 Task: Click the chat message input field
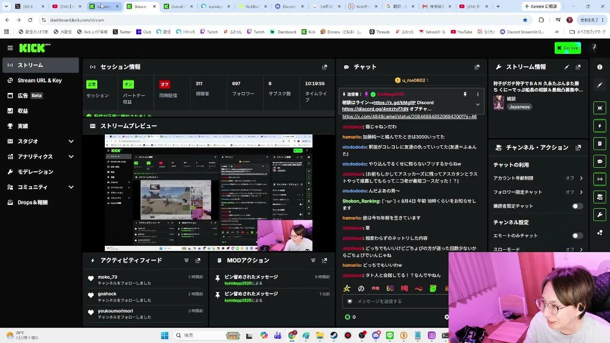(x=396, y=301)
